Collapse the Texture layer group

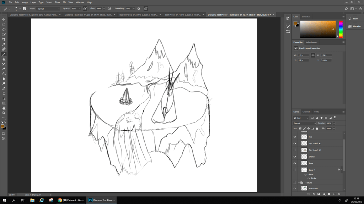click(299, 183)
